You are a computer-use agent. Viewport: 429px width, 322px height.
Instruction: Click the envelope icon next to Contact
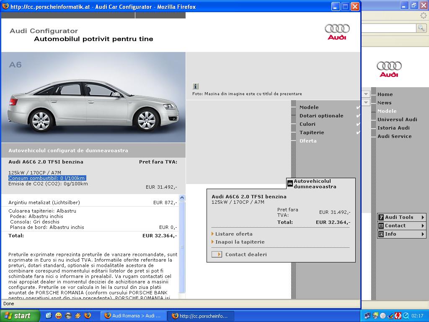[x=381, y=226]
